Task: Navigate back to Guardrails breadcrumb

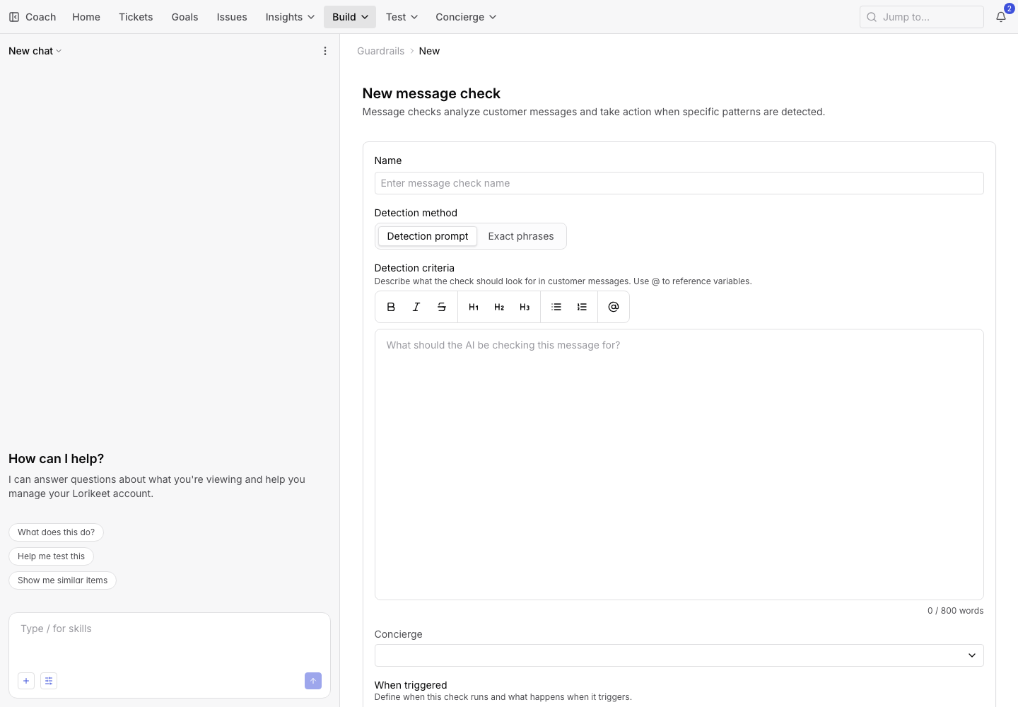Action: 381,51
